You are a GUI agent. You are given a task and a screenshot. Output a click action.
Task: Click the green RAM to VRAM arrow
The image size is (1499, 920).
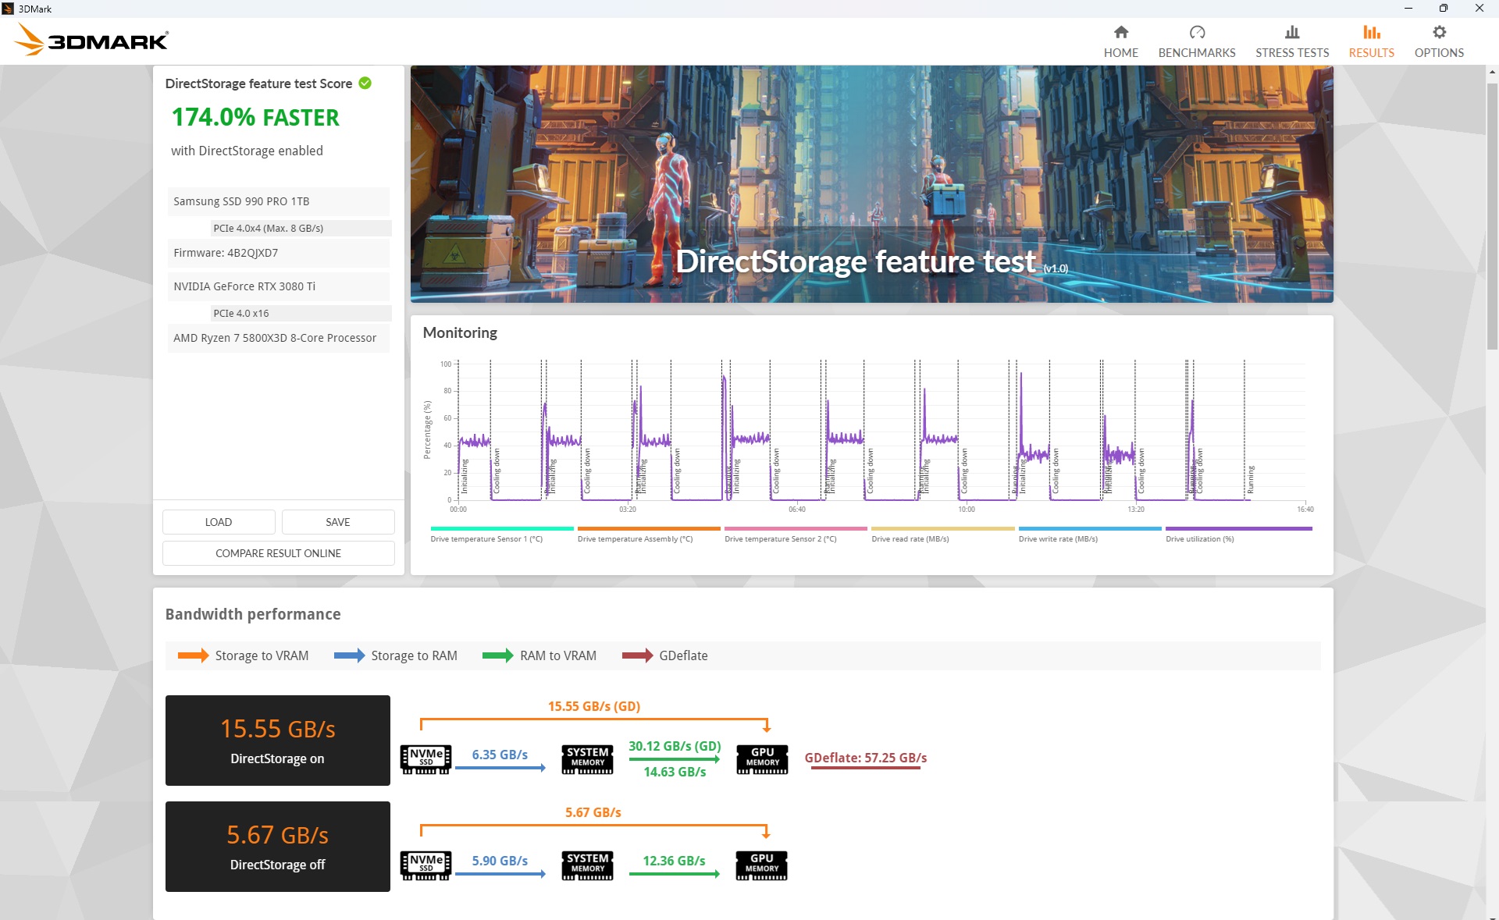497,655
